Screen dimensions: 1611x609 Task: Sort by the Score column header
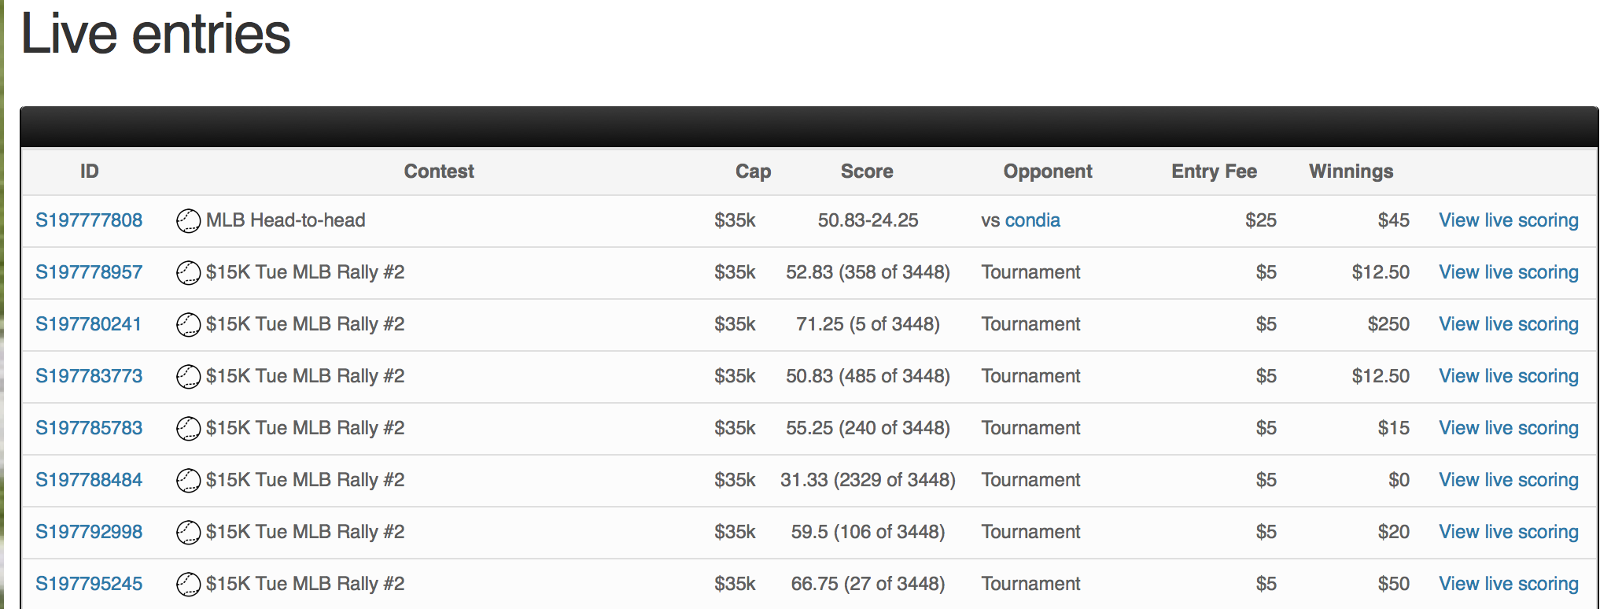tap(867, 172)
